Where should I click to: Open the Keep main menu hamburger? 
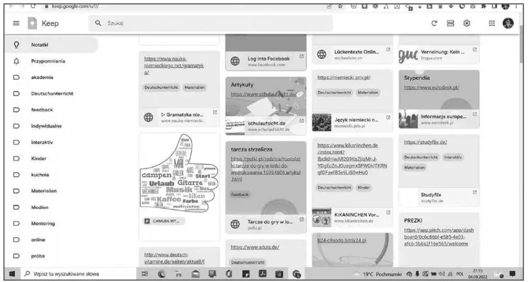click(x=16, y=23)
